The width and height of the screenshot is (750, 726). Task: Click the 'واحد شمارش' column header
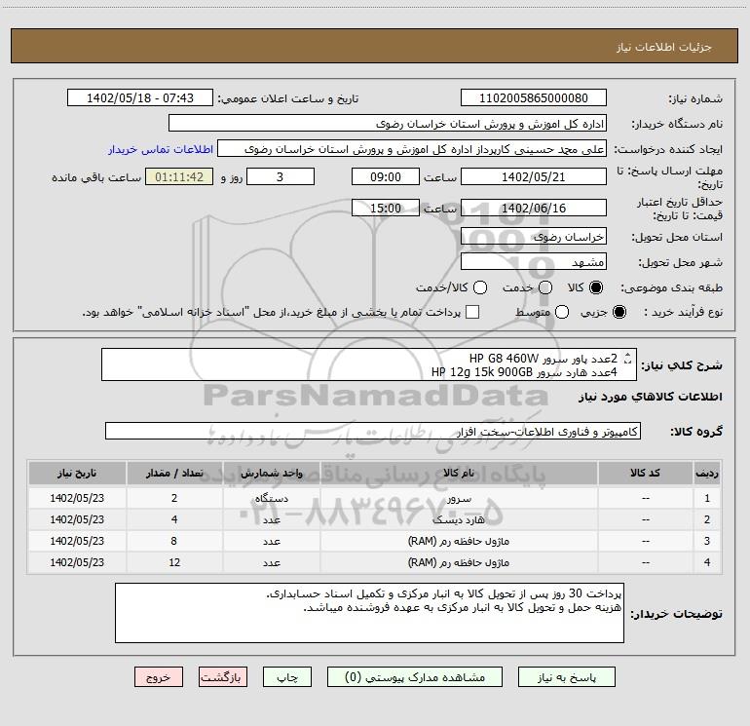pos(271,474)
